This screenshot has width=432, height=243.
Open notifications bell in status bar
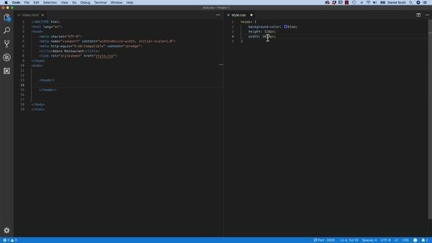[x=425, y=240]
